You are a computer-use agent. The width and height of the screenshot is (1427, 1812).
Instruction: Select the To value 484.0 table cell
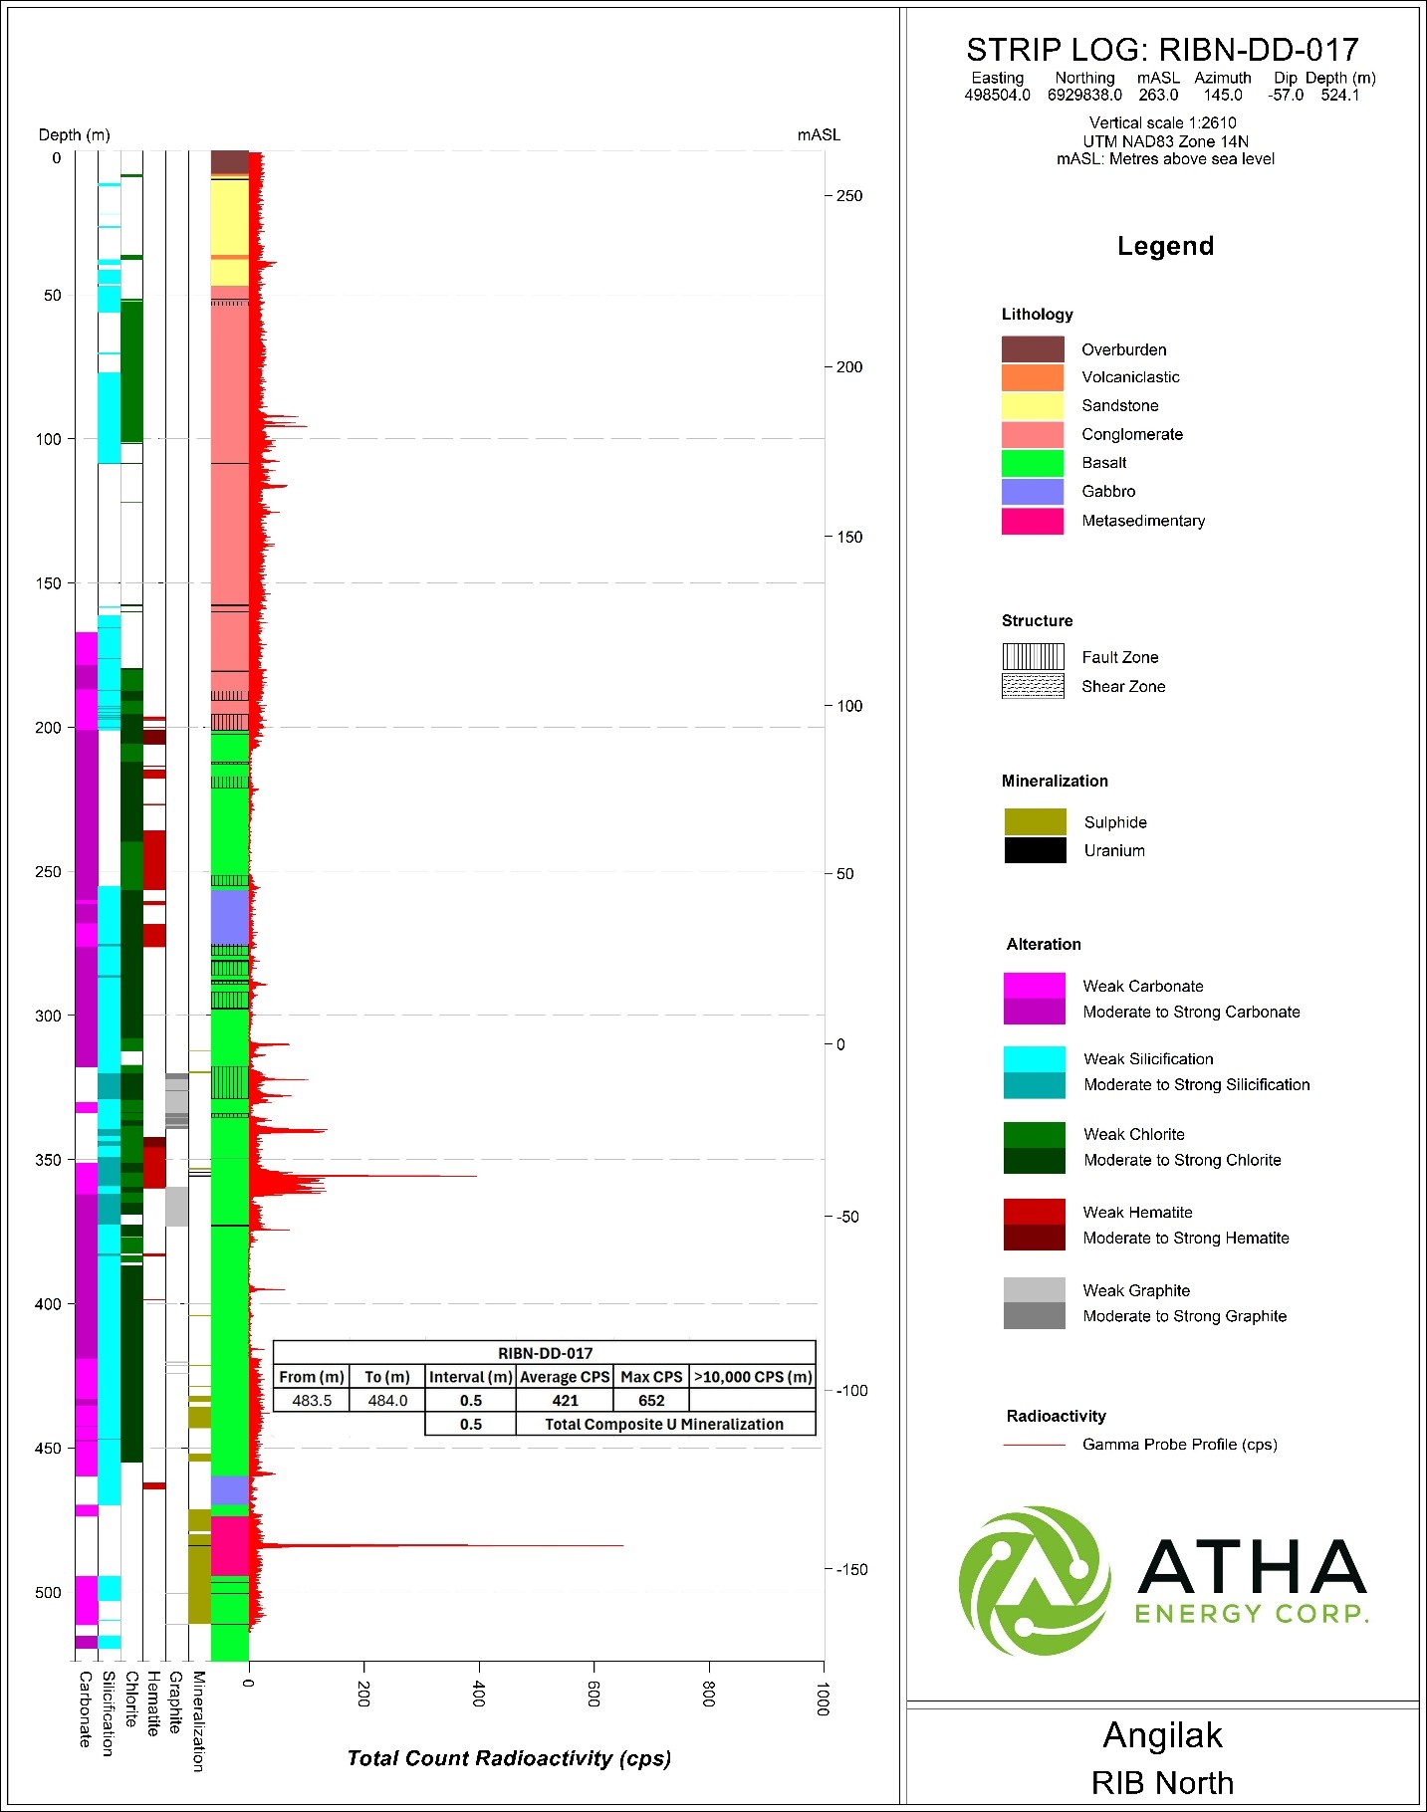387,1401
